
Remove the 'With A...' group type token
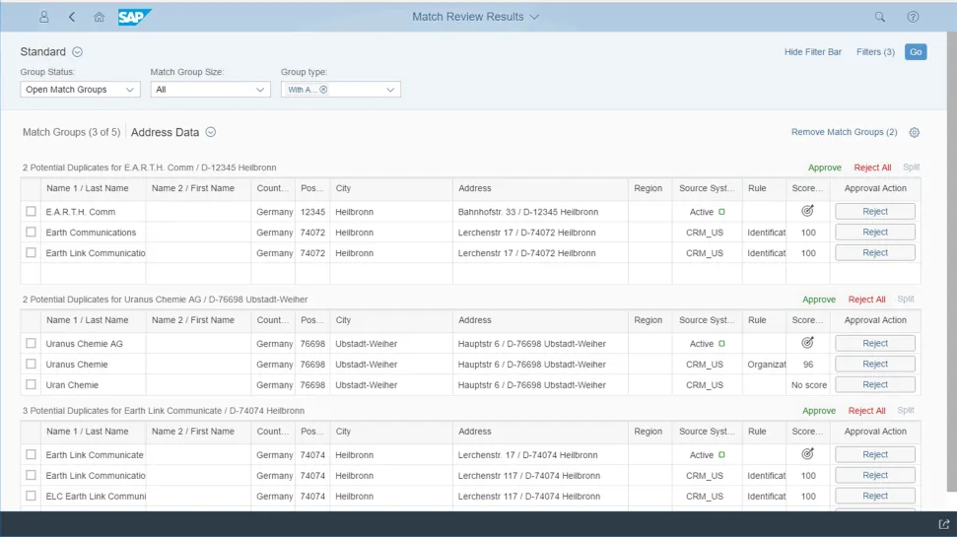pyautogui.click(x=323, y=90)
